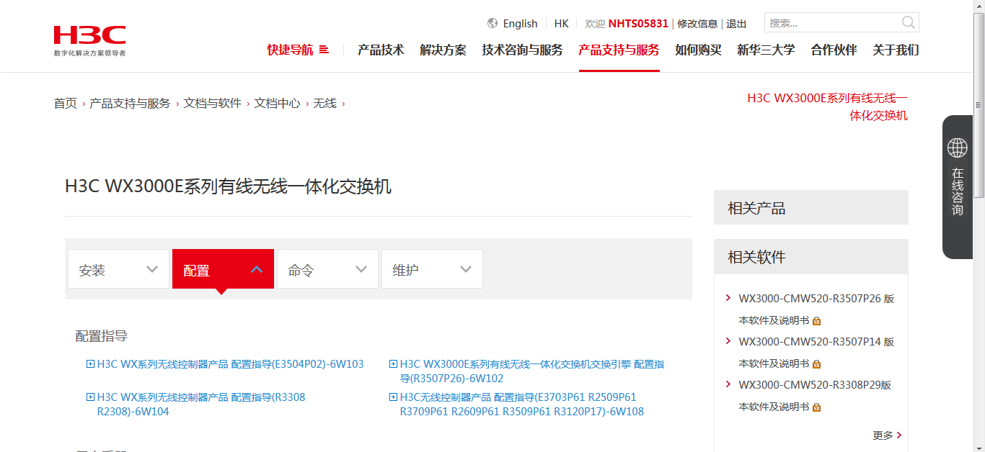Go to 产品支持与服务 breadcrumb

tap(130, 103)
